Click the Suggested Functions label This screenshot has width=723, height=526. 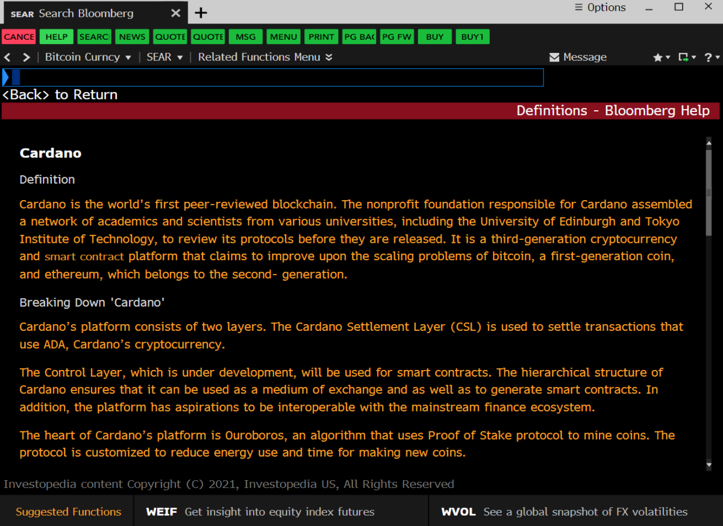point(68,512)
